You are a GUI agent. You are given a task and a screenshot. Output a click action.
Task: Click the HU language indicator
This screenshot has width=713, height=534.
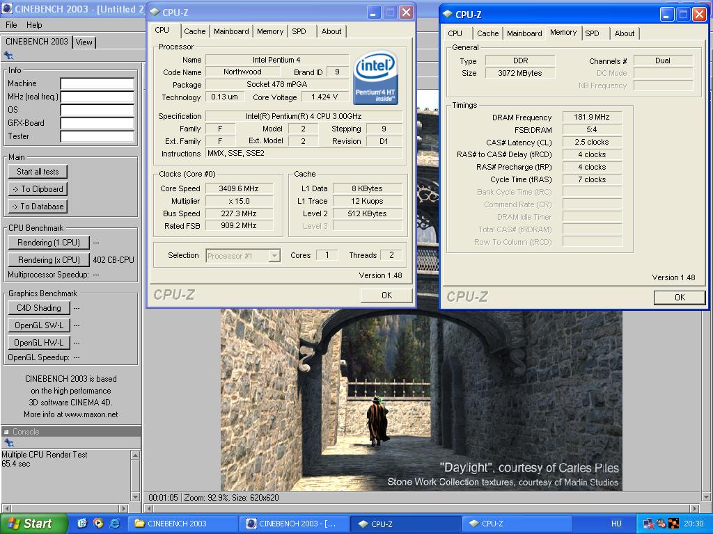pos(616,524)
